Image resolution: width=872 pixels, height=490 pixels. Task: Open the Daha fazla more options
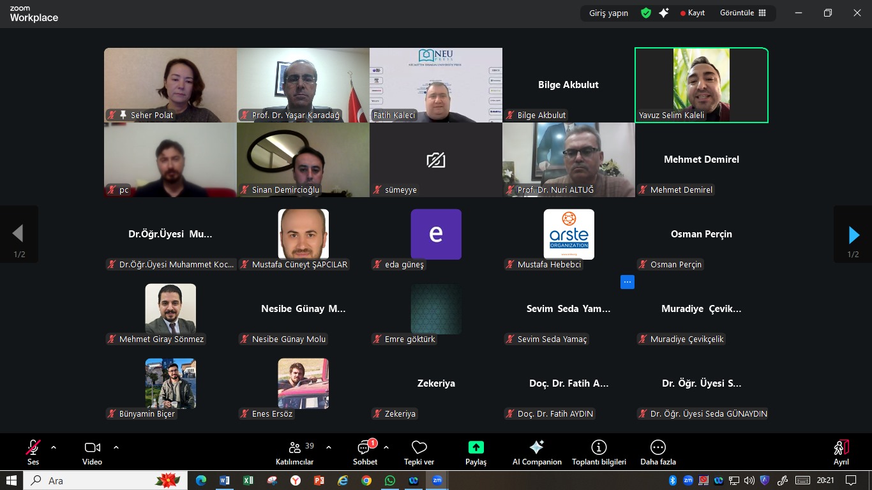pyautogui.click(x=658, y=452)
